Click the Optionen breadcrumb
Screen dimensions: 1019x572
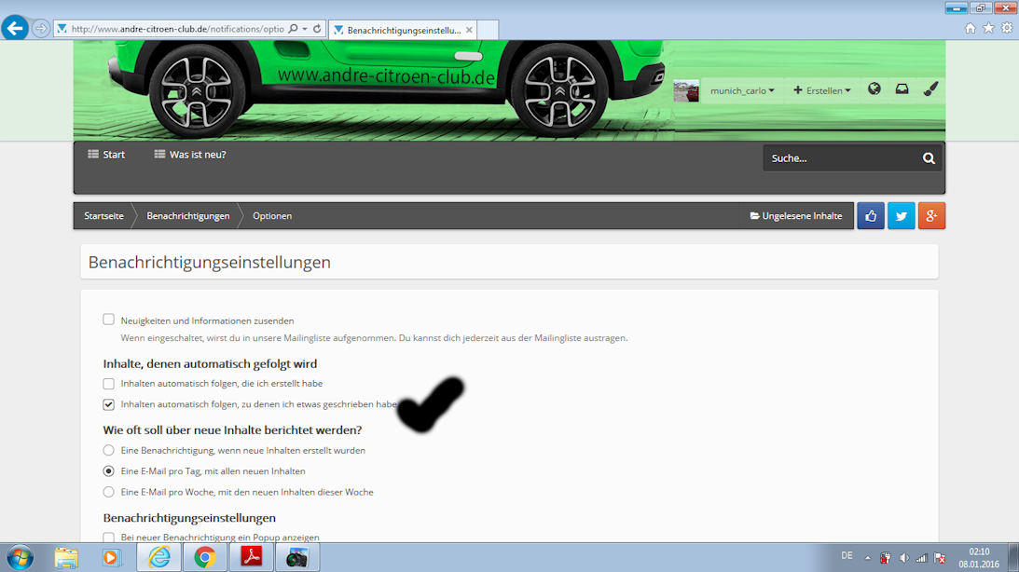pyautogui.click(x=272, y=215)
